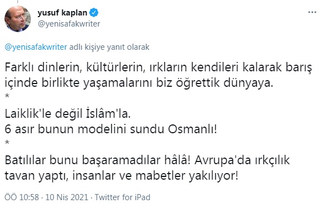Click the line 'tavan yaptı, insanlar ve mabetler'
The width and height of the screenshot is (322, 209).
122,176
